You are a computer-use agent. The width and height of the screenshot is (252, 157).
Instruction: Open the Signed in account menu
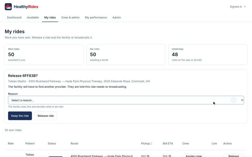(x=238, y=7)
